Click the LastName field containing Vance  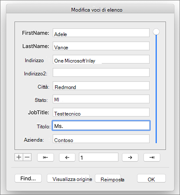[101, 46]
